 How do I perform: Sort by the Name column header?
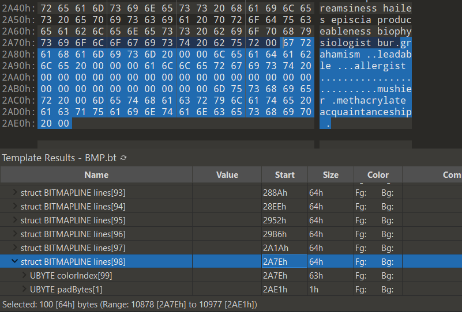pyautogui.click(x=96, y=175)
